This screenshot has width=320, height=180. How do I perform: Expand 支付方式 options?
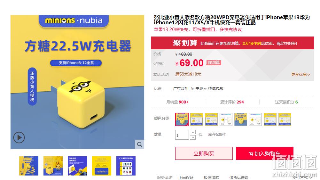pos(302,178)
